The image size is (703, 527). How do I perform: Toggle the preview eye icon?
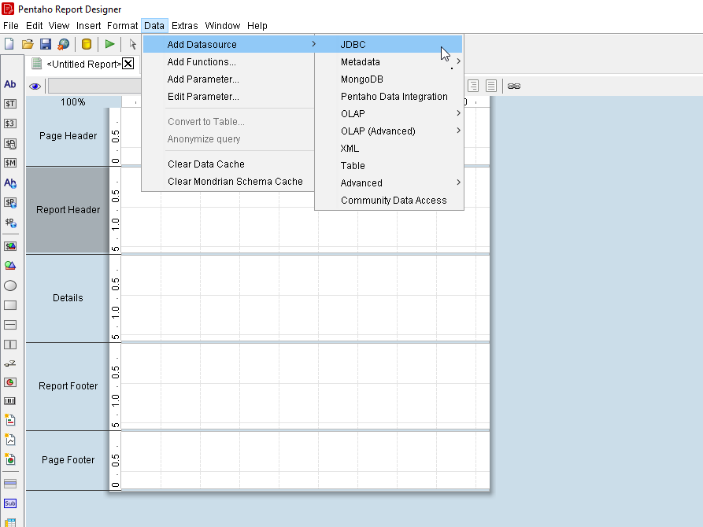click(x=35, y=86)
